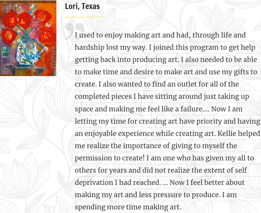Select the 'Lori, Texas' heading
Screen dimensions: 261x213
82,7
